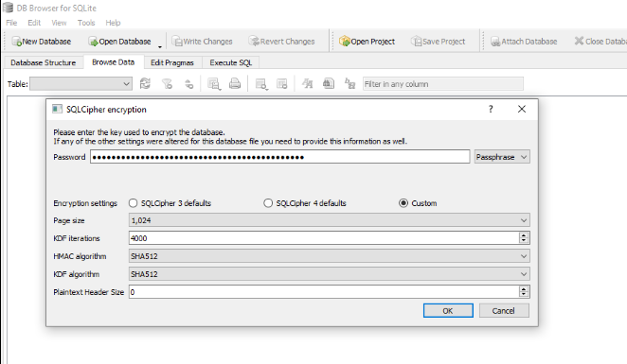Viewport: 627px width, 364px height.
Task: Decrease KDF iterations with down arrow
Action: [x=524, y=241]
